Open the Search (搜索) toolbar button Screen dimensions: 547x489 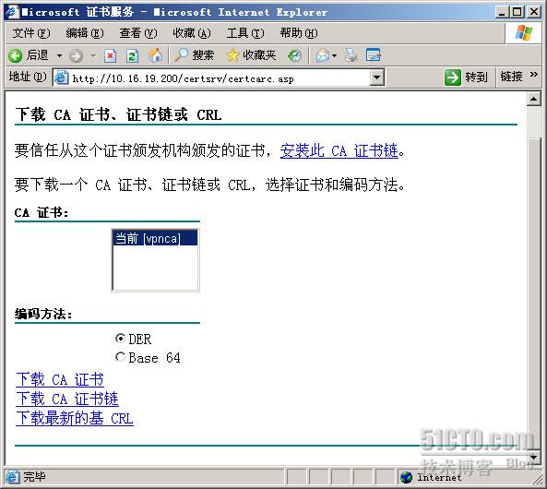[194, 55]
